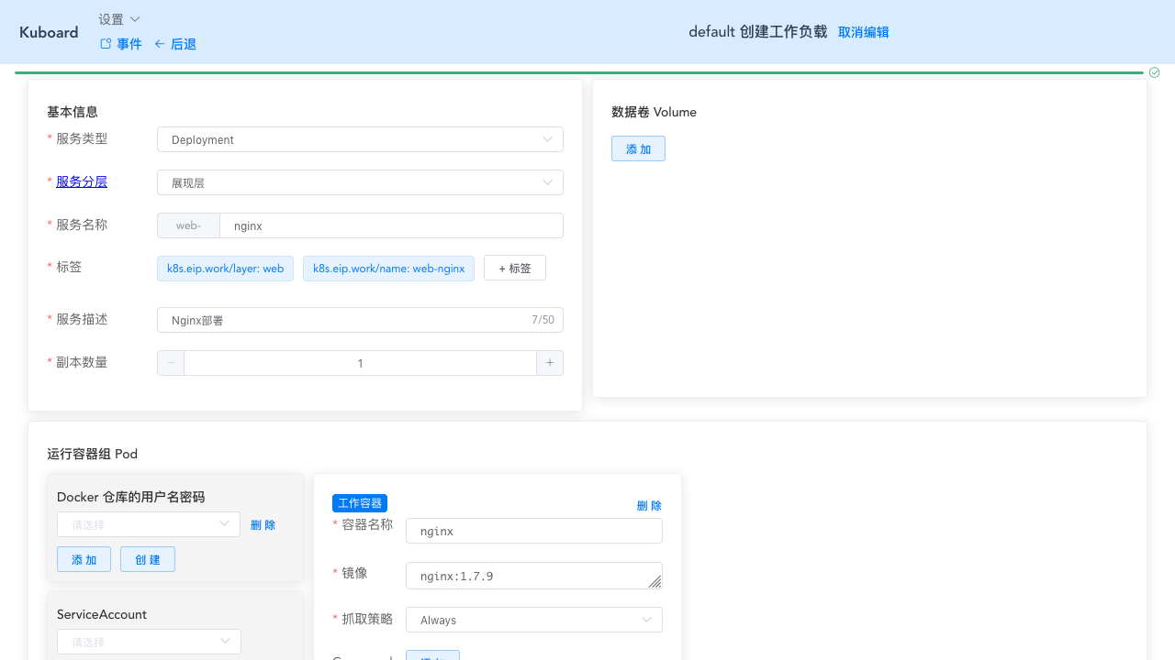Open the 抓取策略 Always dropdown

click(533, 620)
